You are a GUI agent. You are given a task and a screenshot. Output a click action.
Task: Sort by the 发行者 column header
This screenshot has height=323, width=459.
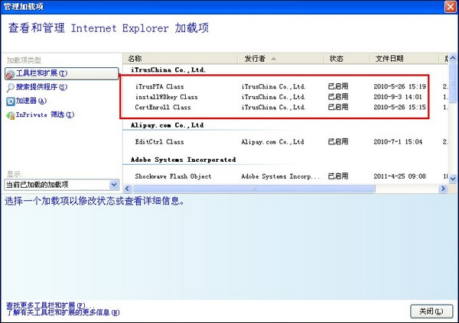point(260,58)
